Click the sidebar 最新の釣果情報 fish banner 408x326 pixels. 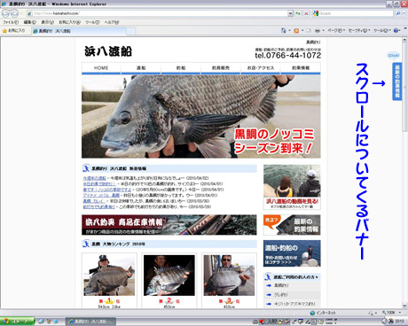point(292,225)
